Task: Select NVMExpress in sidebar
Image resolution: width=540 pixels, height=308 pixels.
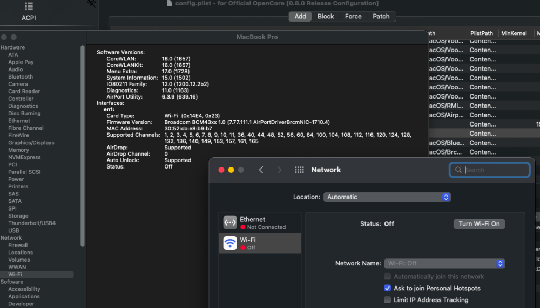Action: click(x=24, y=157)
